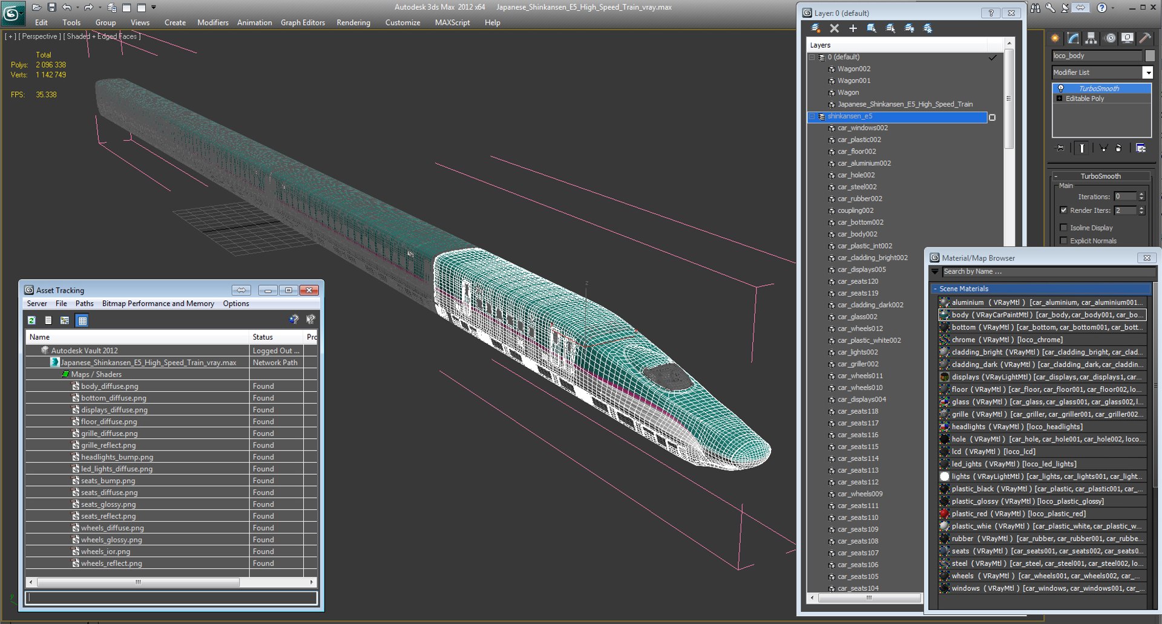Click loco_body object color swatch
The image size is (1162, 624).
[x=1150, y=56]
